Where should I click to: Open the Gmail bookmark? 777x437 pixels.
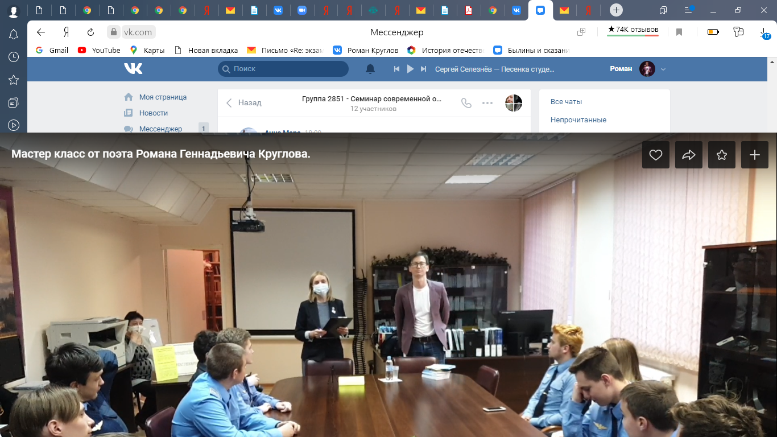pos(52,50)
